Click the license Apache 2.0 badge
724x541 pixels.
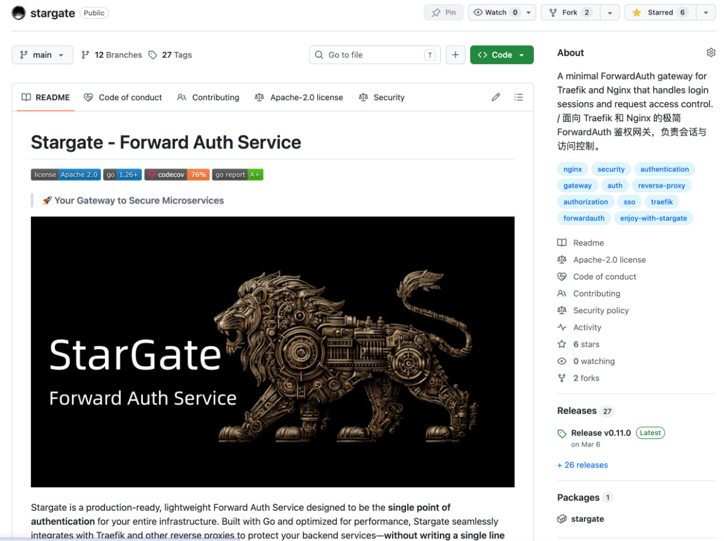coord(66,175)
